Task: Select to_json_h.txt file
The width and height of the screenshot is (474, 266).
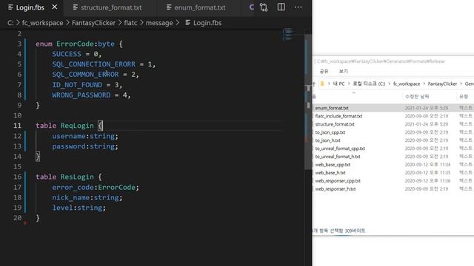Action: click(327, 140)
